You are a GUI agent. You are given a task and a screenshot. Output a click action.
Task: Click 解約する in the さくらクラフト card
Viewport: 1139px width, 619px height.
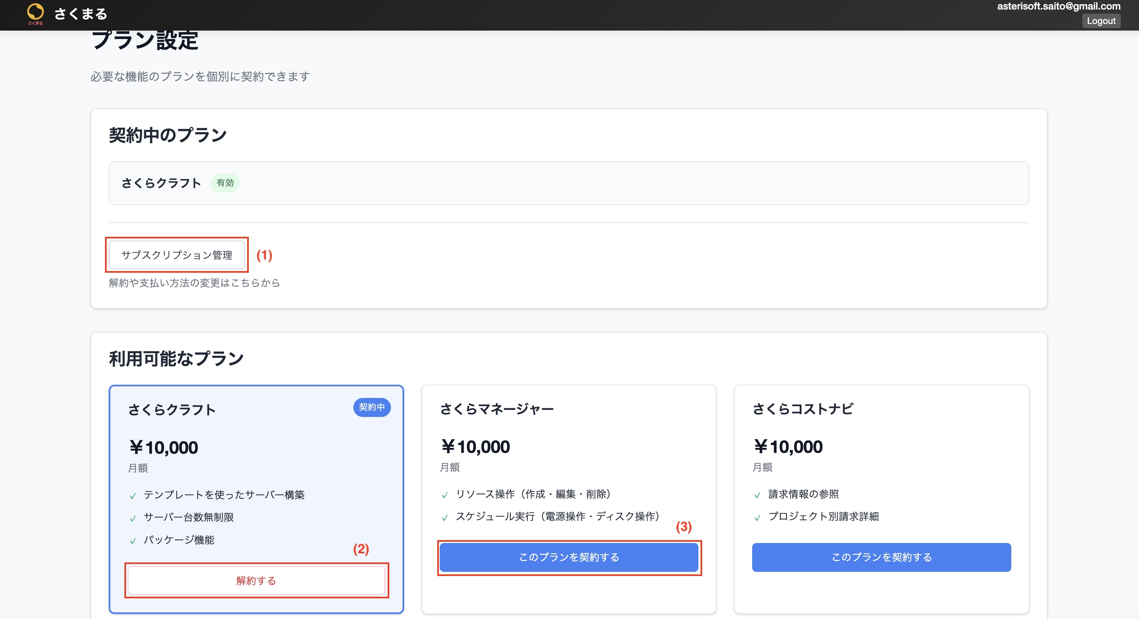[256, 581]
